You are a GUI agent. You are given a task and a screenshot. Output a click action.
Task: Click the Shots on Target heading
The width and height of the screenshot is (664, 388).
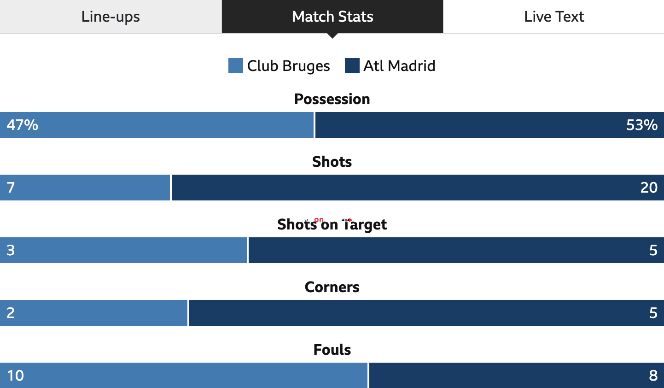coord(332,224)
